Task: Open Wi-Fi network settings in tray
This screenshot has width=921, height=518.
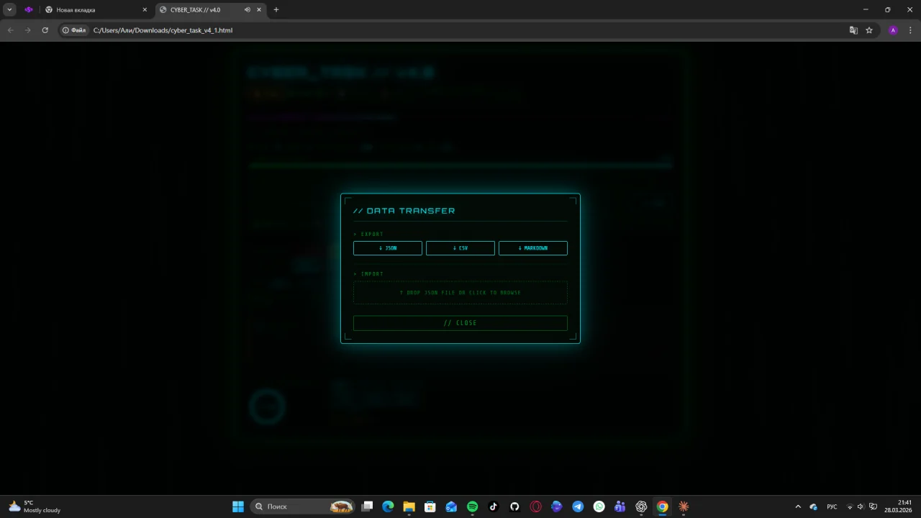Action: (x=850, y=506)
